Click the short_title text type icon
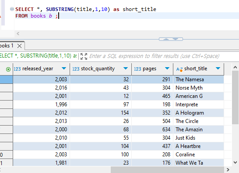The height and width of the screenshot is (173, 239). tap(179, 69)
